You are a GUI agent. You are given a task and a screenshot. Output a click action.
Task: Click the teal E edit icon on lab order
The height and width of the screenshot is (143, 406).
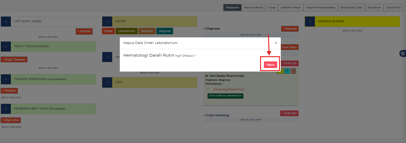(x=287, y=71)
